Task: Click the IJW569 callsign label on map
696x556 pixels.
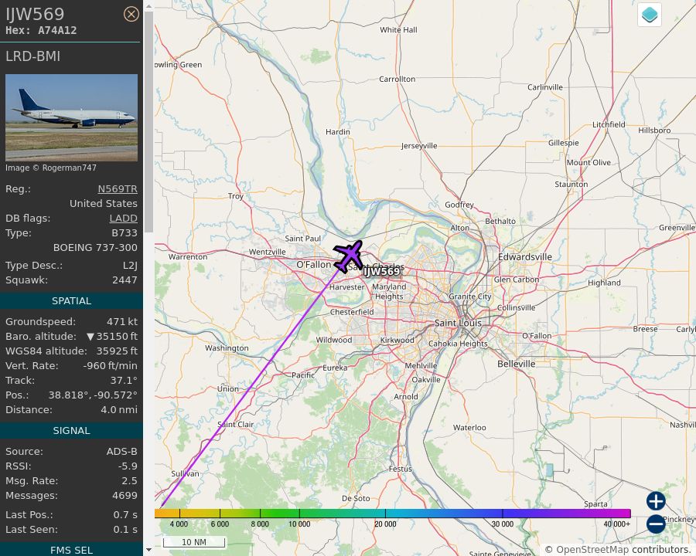Action: point(383,272)
